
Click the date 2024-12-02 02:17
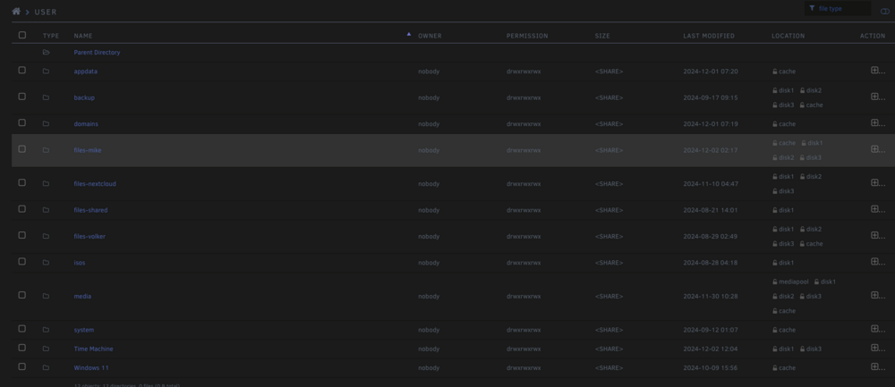pos(711,150)
